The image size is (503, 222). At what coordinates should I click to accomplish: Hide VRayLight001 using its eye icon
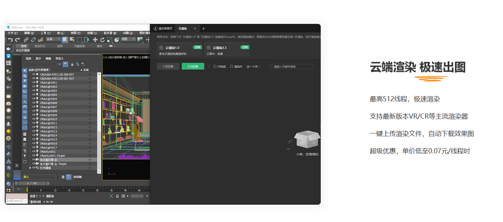(x=34, y=82)
